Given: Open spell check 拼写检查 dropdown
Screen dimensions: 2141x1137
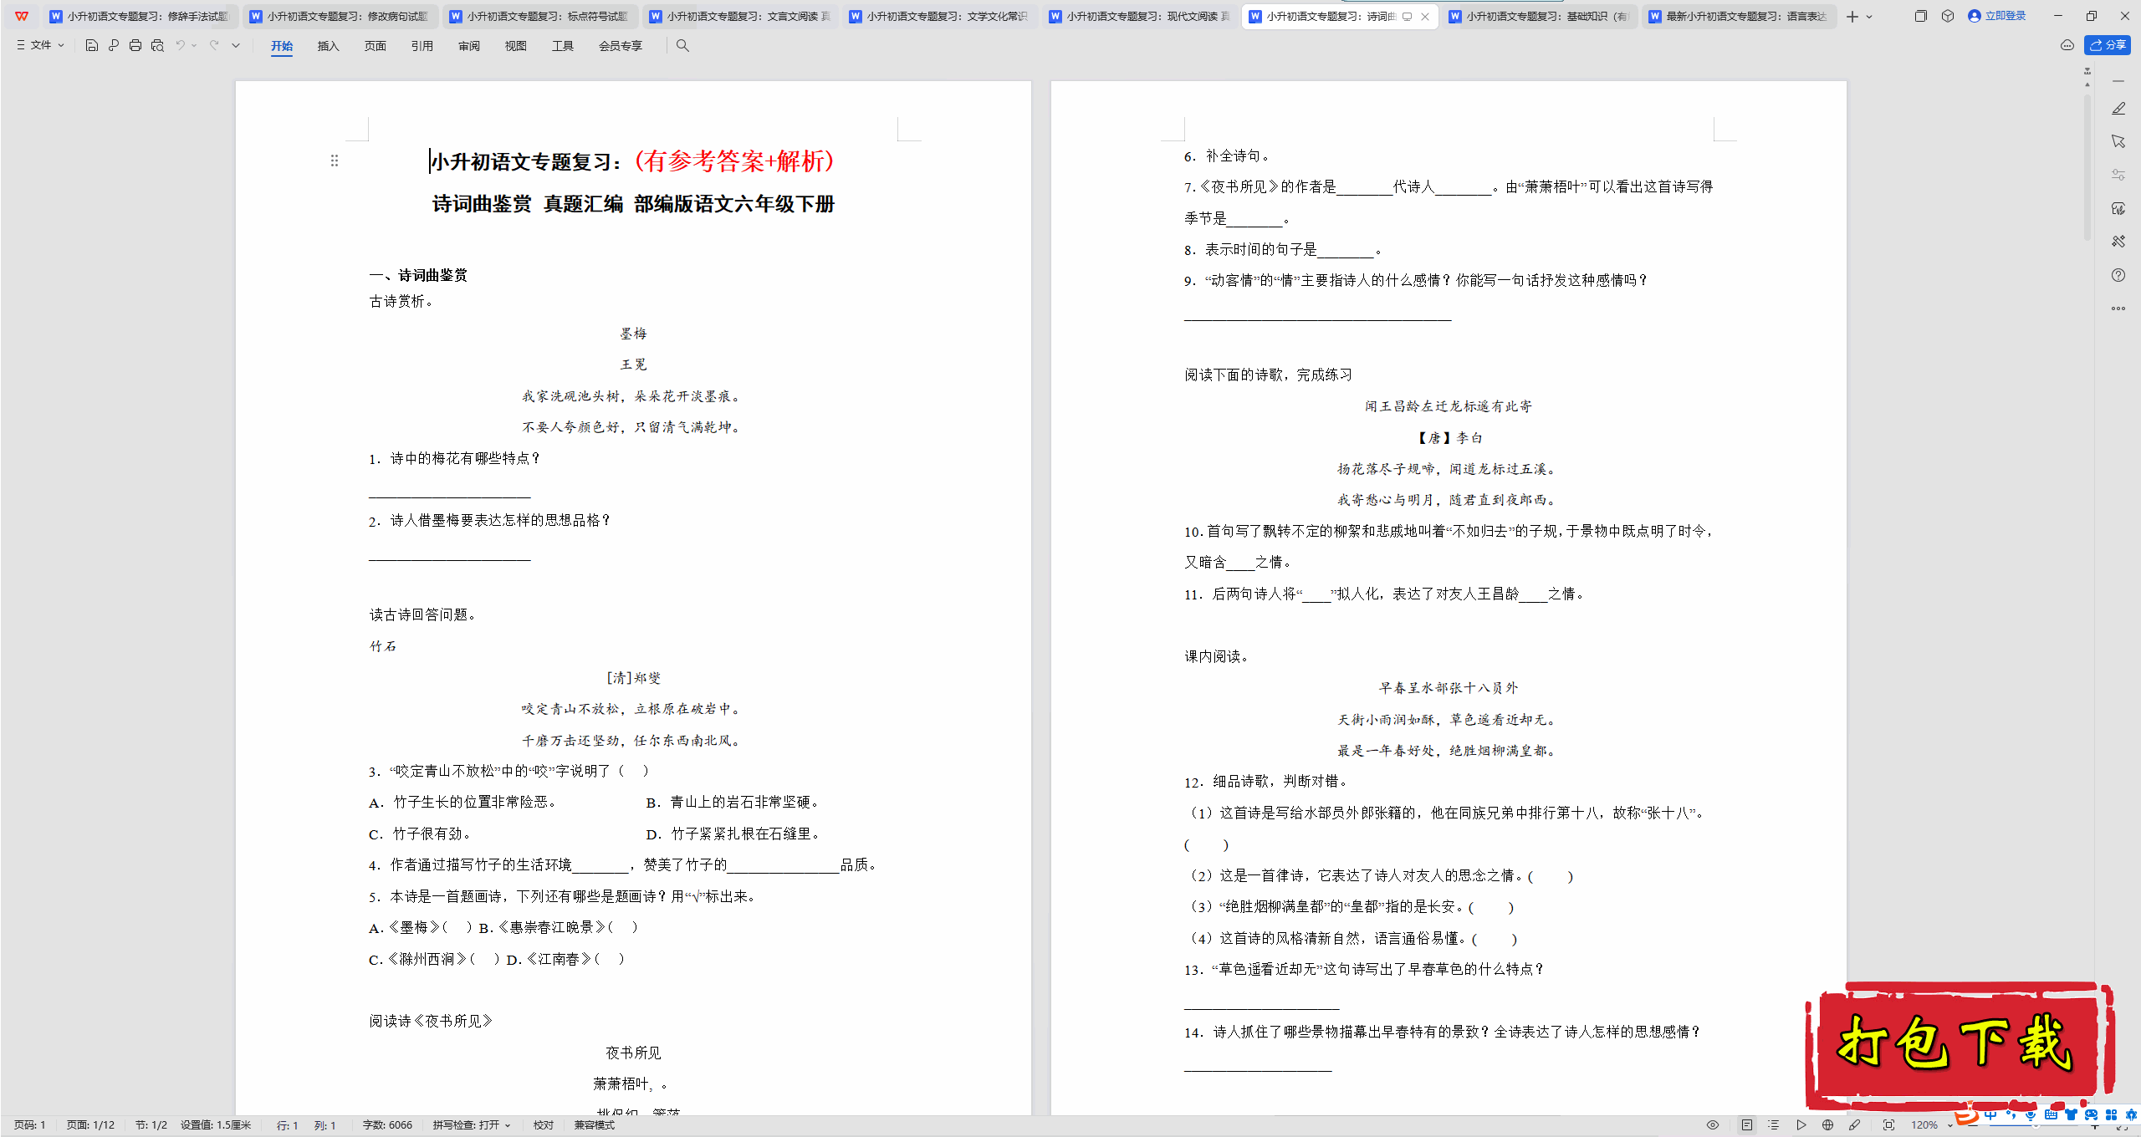Looking at the screenshot, I should 472,1125.
